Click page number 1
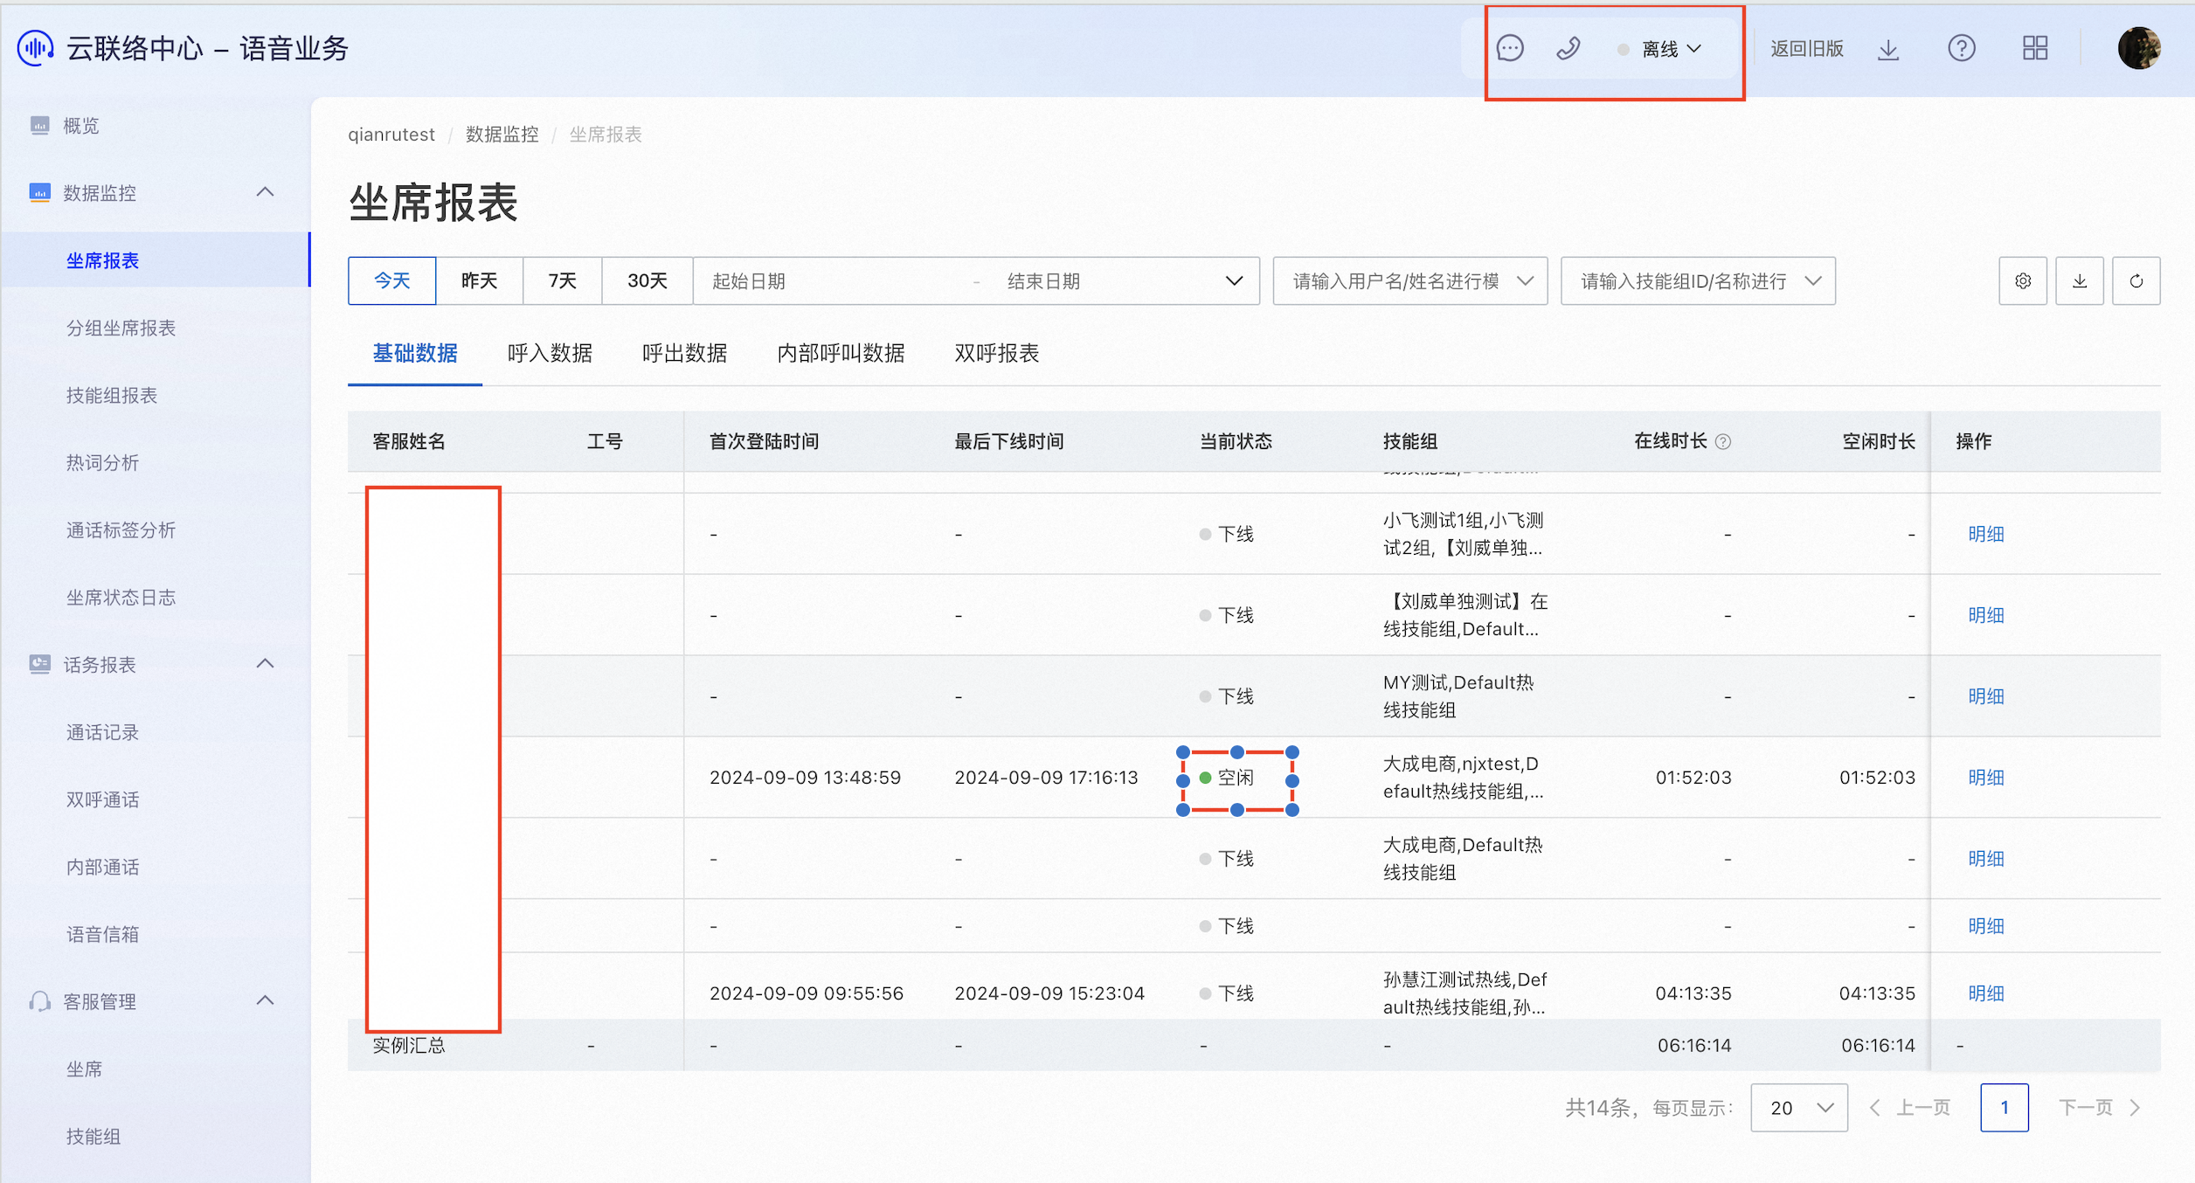The image size is (2195, 1183). pyautogui.click(x=2004, y=1108)
